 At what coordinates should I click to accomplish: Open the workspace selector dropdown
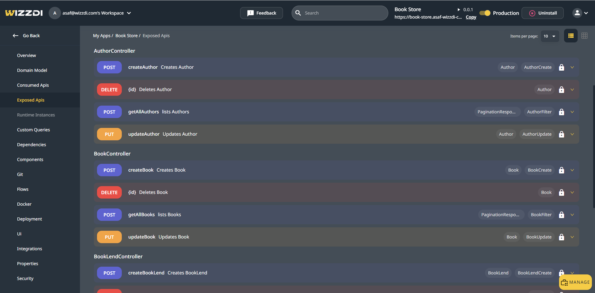[129, 13]
